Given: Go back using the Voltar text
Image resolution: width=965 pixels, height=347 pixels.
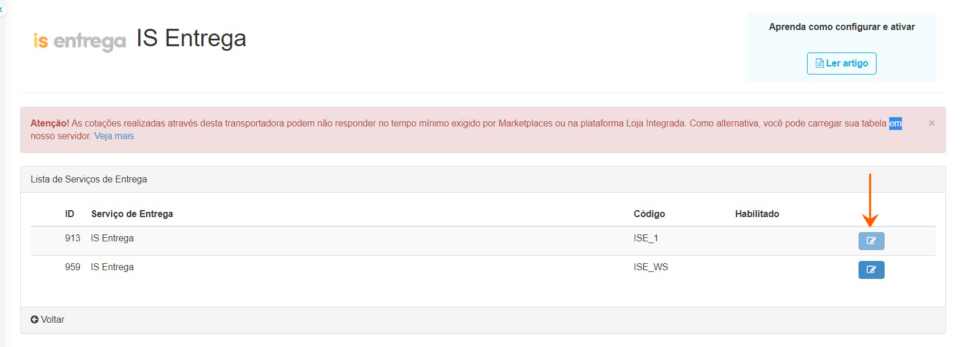Looking at the screenshot, I should point(53,319).
